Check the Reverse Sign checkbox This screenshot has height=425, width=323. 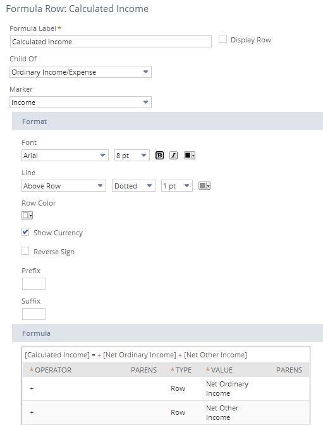[x=25, y=251]
